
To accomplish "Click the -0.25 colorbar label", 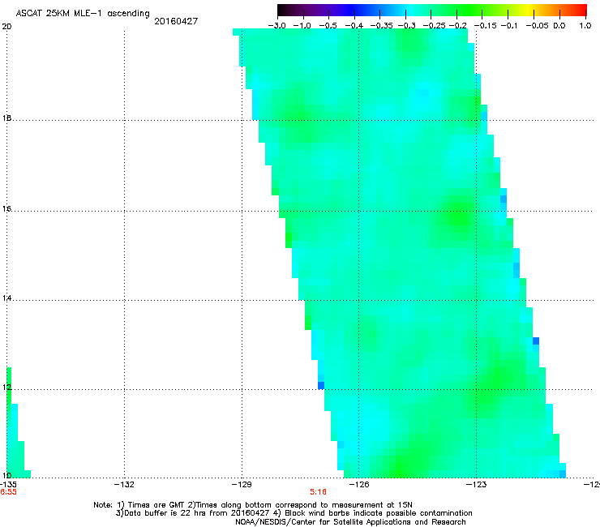I will click(x=435, y=26).
